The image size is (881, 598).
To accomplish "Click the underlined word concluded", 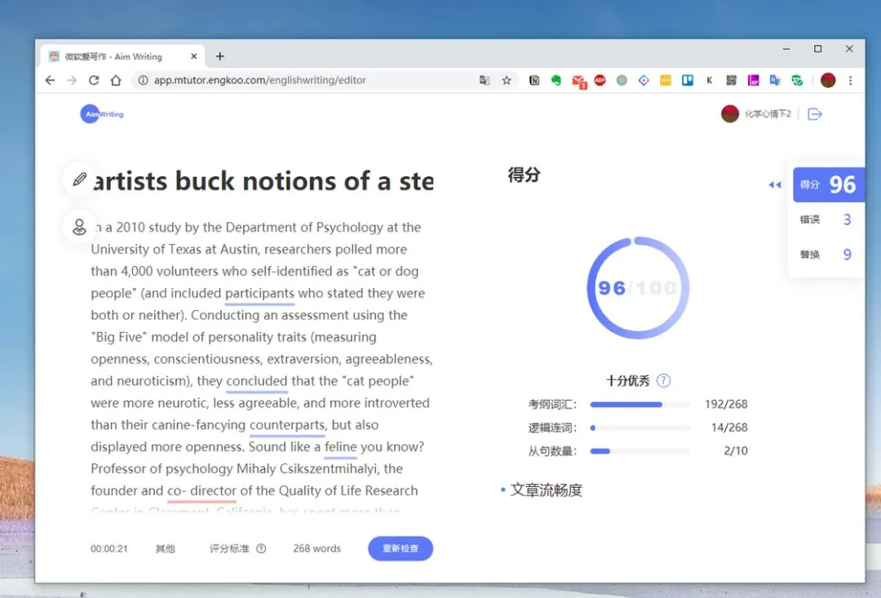I will [257, 381].
